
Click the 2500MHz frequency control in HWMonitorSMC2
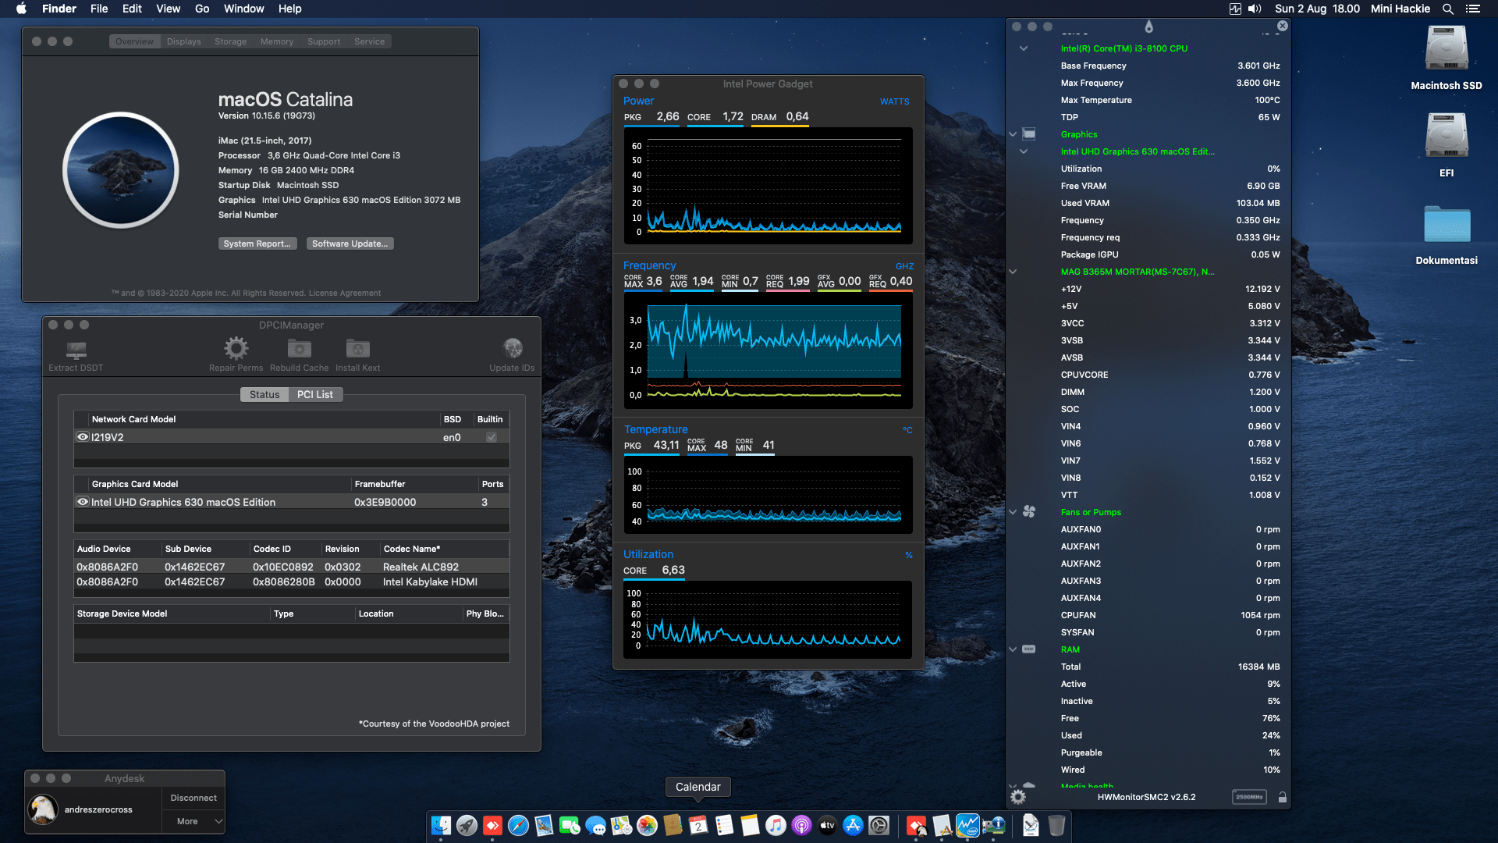pyautogui.click(x=1249, y=797)
